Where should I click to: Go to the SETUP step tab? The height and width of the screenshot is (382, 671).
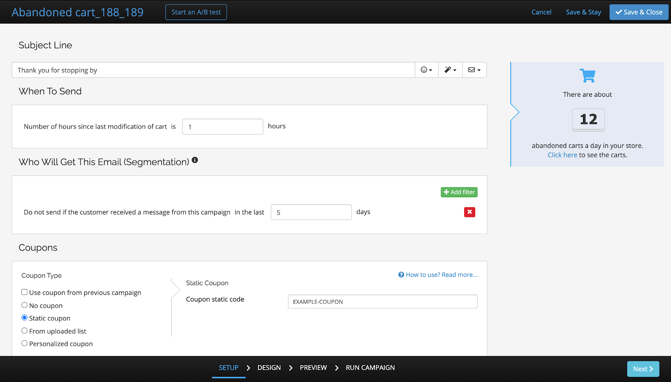pos(229,368)
